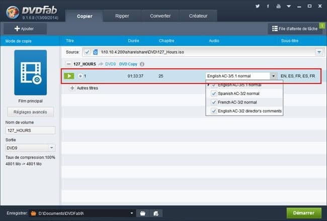
Task: Open the title bar dropdown menu arrow
Action: [289, 6]
